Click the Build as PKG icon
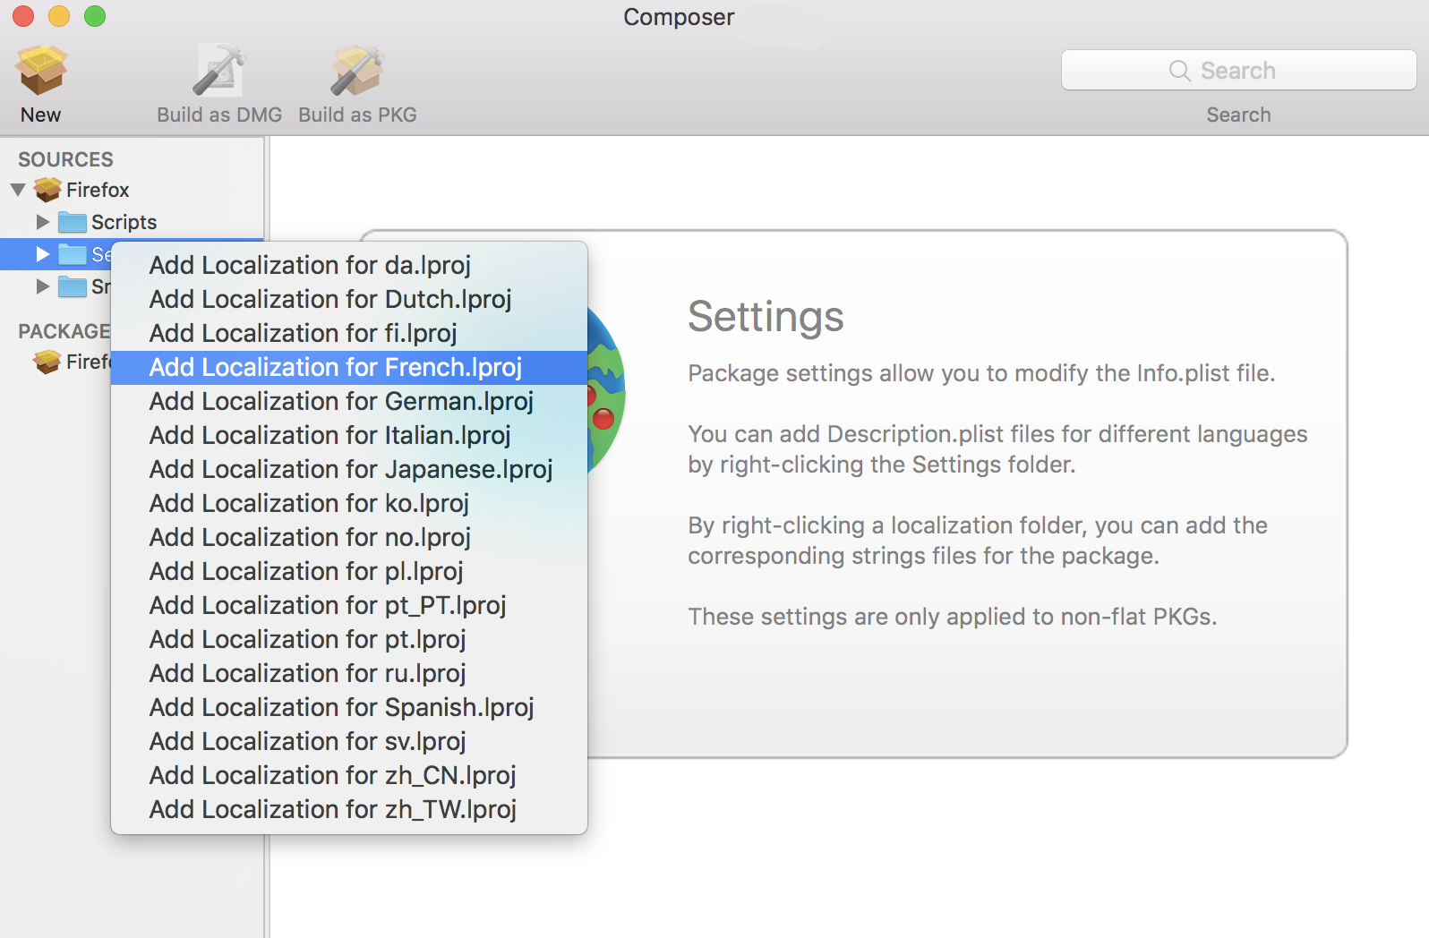This screenshot has height=938, width=1429. (357, 72)
